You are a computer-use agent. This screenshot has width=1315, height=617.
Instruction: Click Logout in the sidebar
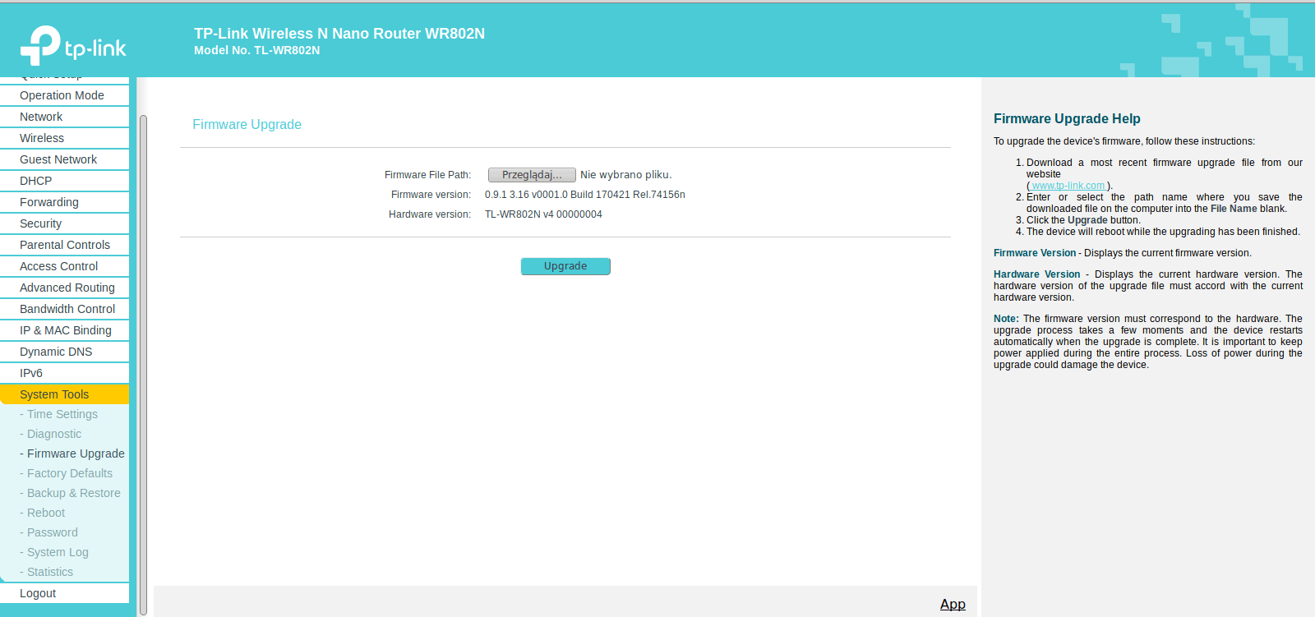64,593
